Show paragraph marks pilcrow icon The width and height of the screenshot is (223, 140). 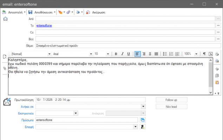(x=204, y=54)
